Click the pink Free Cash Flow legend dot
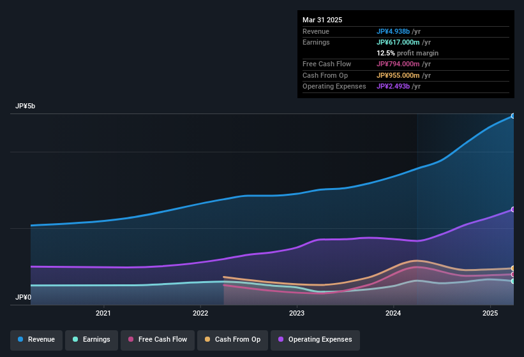 click(x=131, y=339)
